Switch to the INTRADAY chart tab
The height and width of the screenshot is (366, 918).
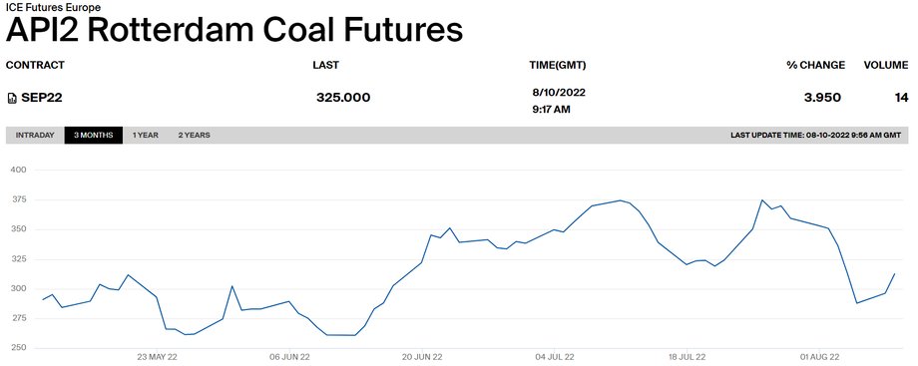pyautogui.click(x=35, y=136)
